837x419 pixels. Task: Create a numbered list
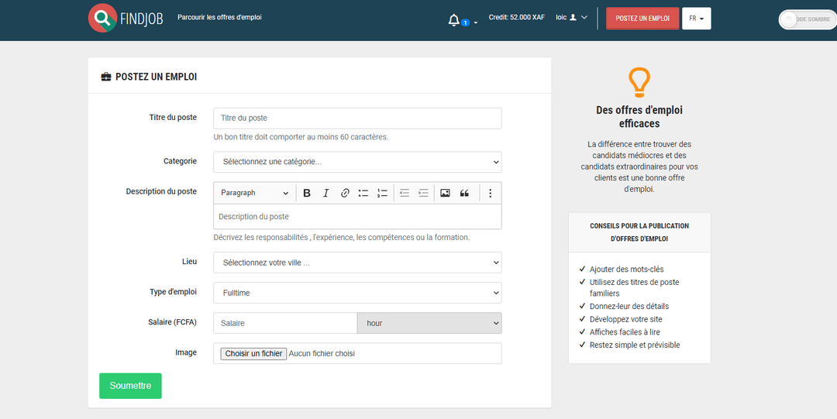[382, 193]
